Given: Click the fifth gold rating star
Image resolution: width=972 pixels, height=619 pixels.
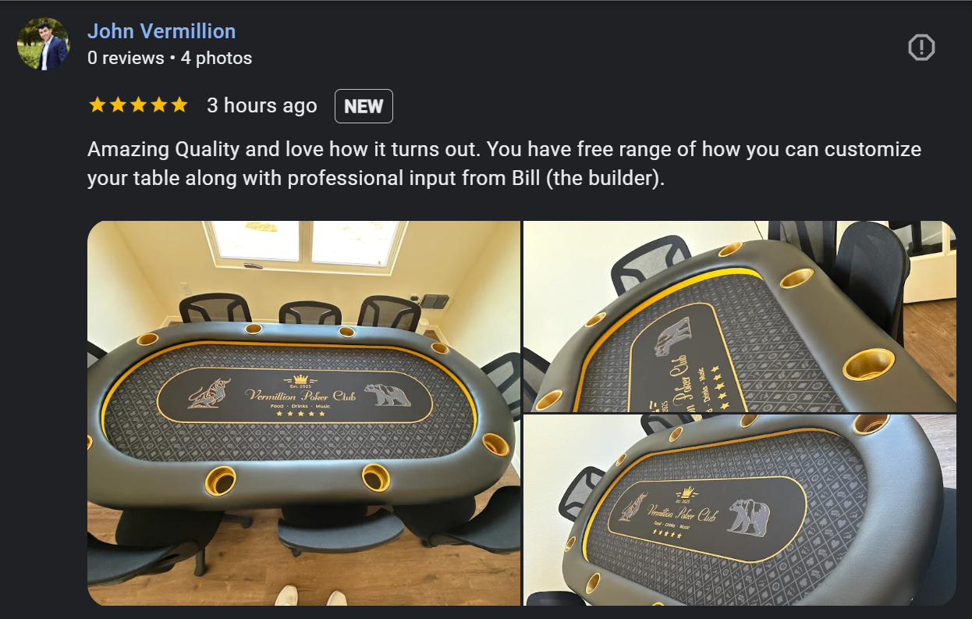Looking at the screenshot, I should (x=179, y=105).
